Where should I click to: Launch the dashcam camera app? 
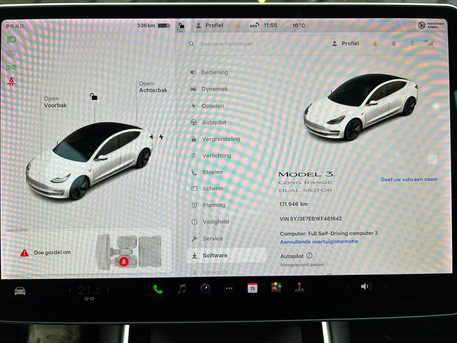pos(205,289)
